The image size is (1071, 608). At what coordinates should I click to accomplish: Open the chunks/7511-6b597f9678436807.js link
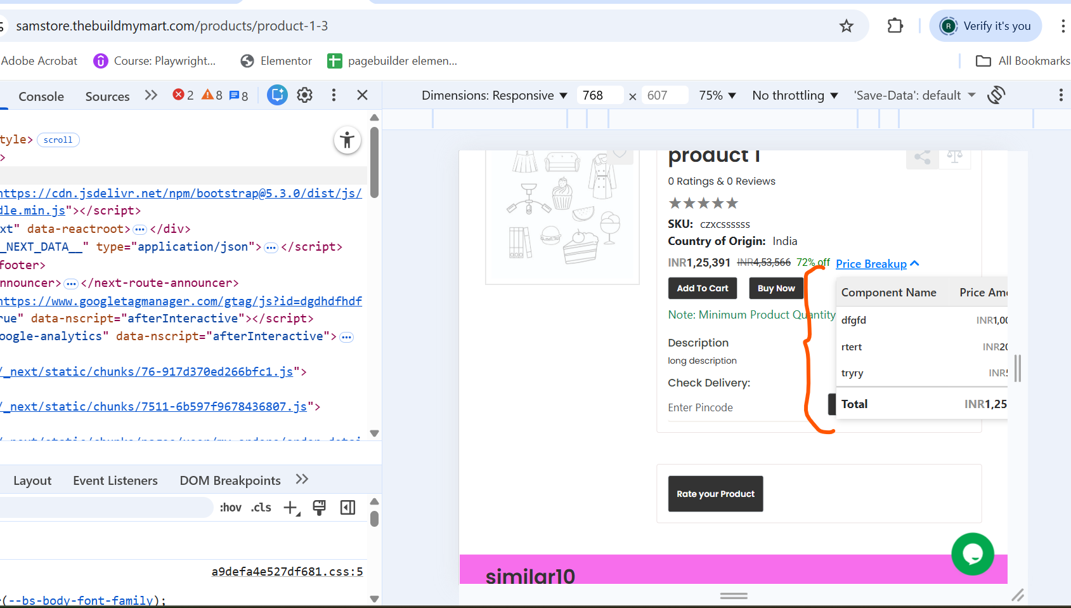pos(154,407)
